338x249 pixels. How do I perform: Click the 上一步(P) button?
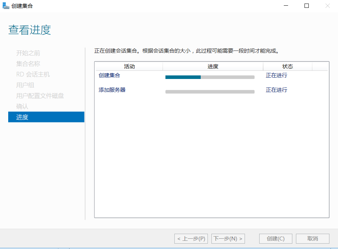(x=191, y=239)
